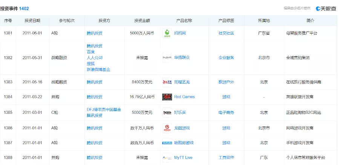Viewport: 339px width, 165px height.
Task: Click the 所属地 column header
Action: tap(264, 21)
